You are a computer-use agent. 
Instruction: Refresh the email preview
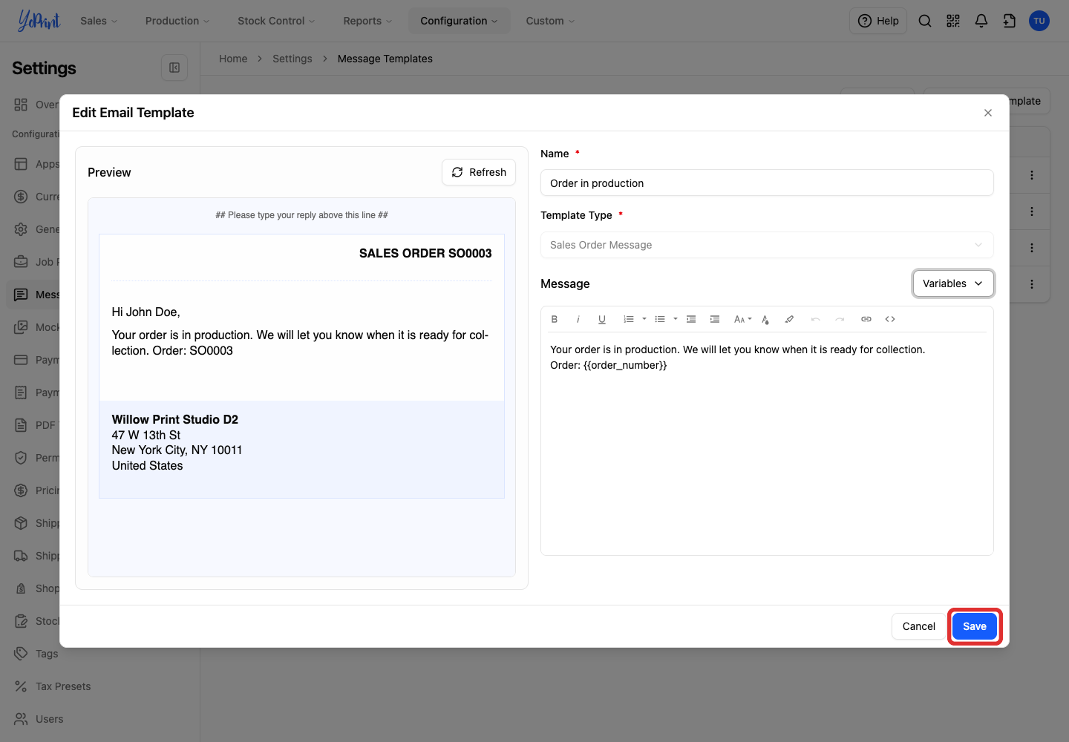click(479, 172)
